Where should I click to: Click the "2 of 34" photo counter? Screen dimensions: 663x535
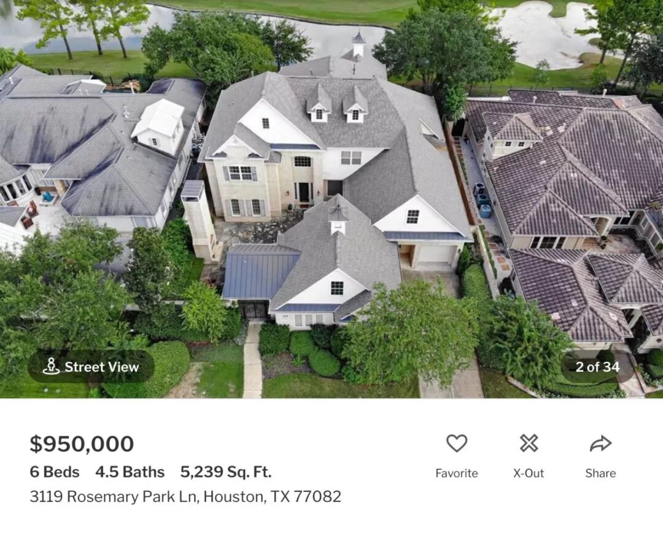coord(597,366)
